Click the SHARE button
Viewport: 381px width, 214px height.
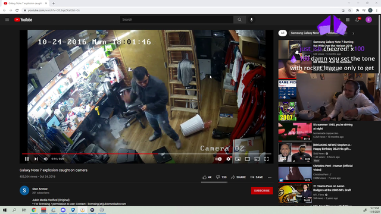pos(238,177)
